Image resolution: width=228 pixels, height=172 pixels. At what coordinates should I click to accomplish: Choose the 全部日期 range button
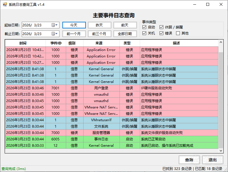(x=125, y=34)
